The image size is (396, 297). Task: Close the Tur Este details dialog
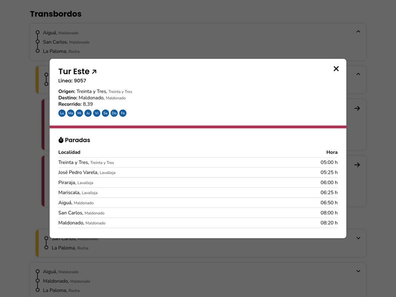tap(336, 69)
